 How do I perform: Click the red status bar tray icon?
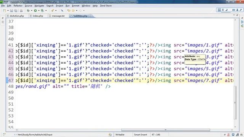(x=229, y=135)
